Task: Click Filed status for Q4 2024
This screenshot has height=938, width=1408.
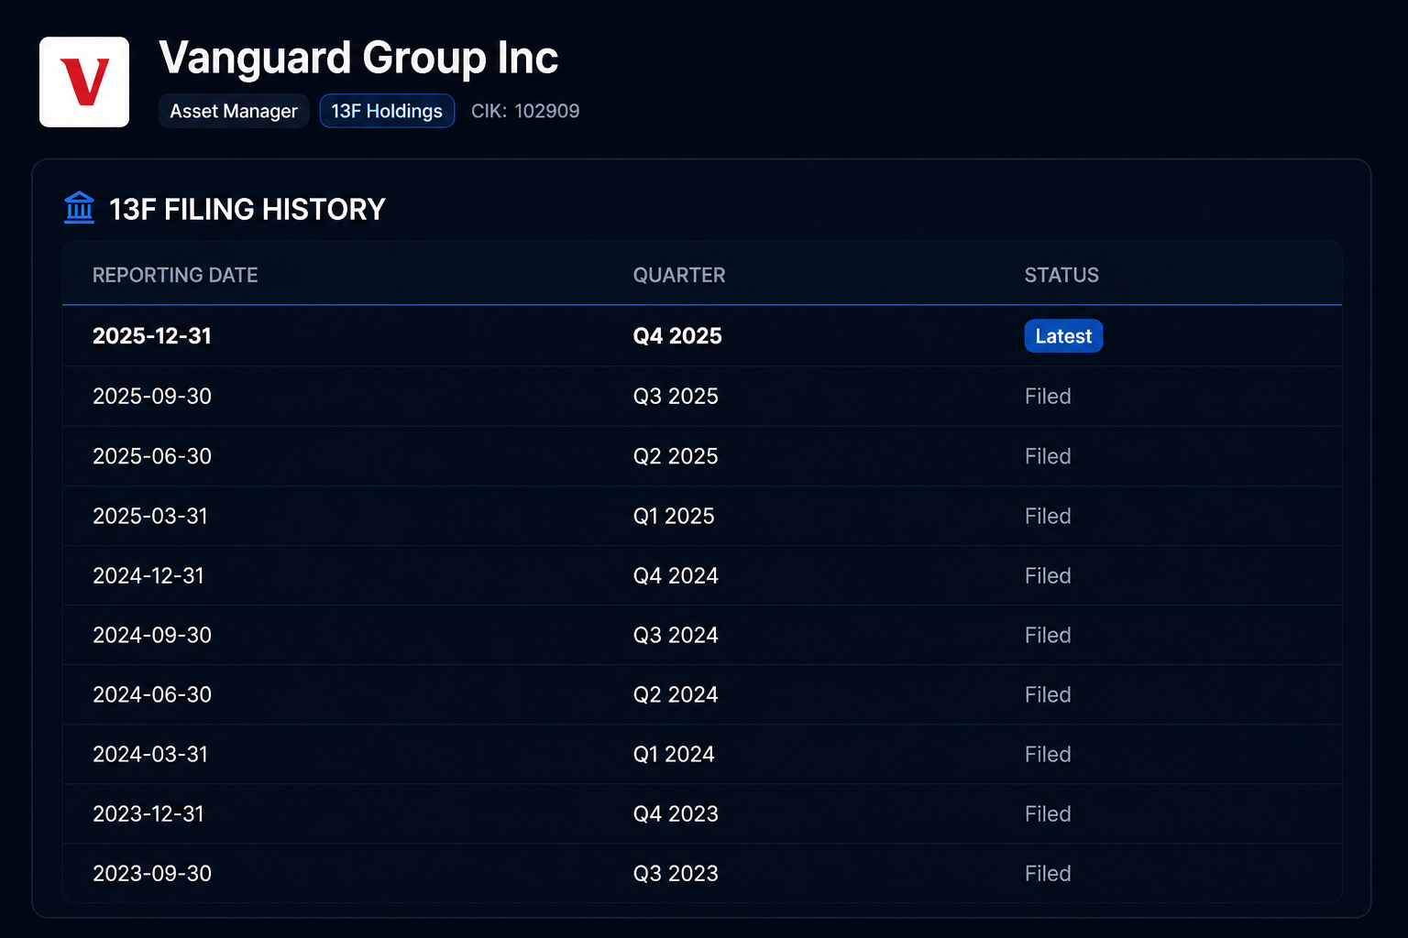Action: coord(1048,575)
